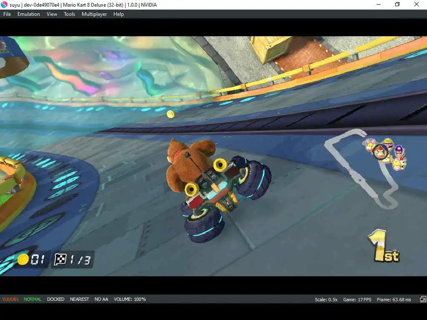
Task: Open the Help menu
Action: [118, 14]
